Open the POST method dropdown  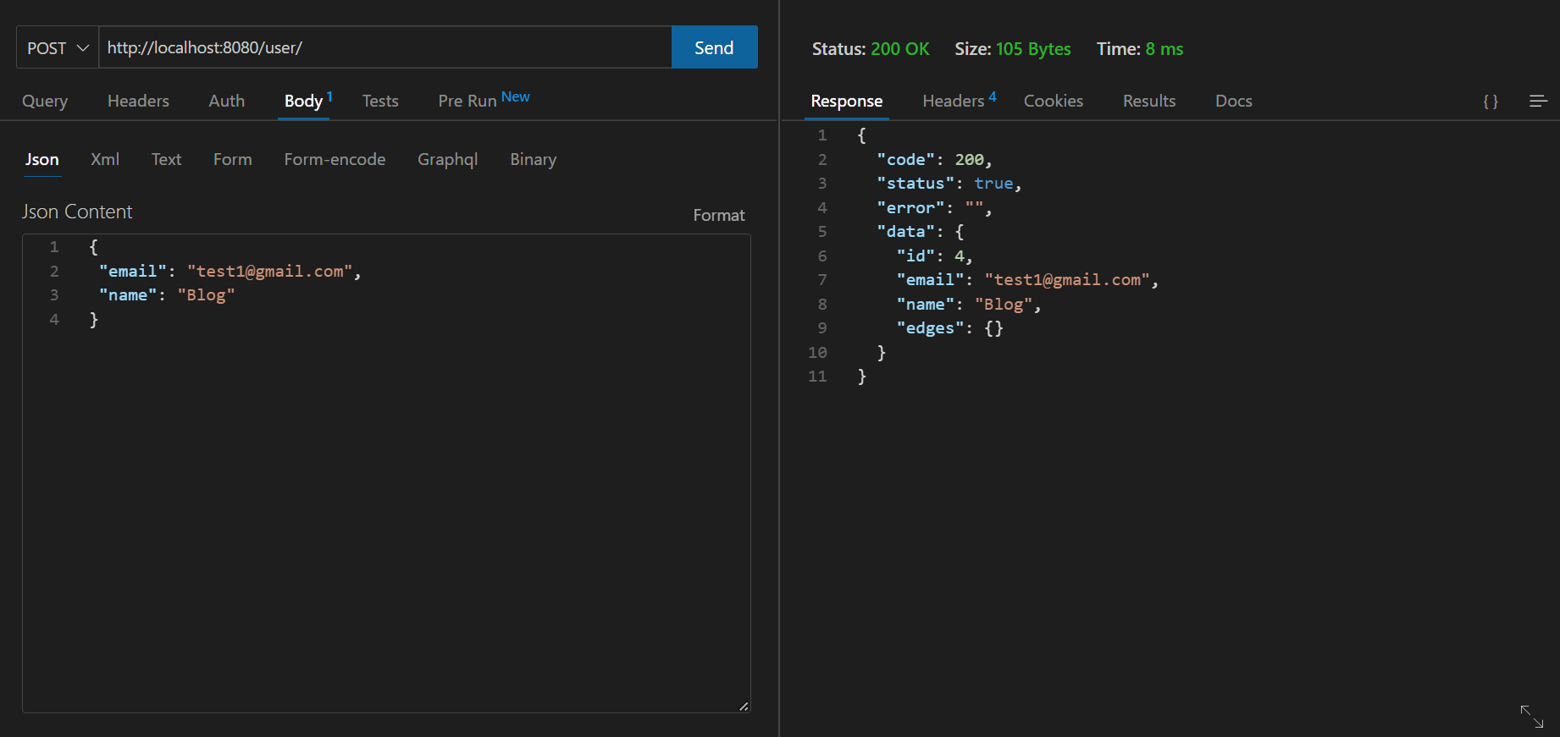pos(58,47)
